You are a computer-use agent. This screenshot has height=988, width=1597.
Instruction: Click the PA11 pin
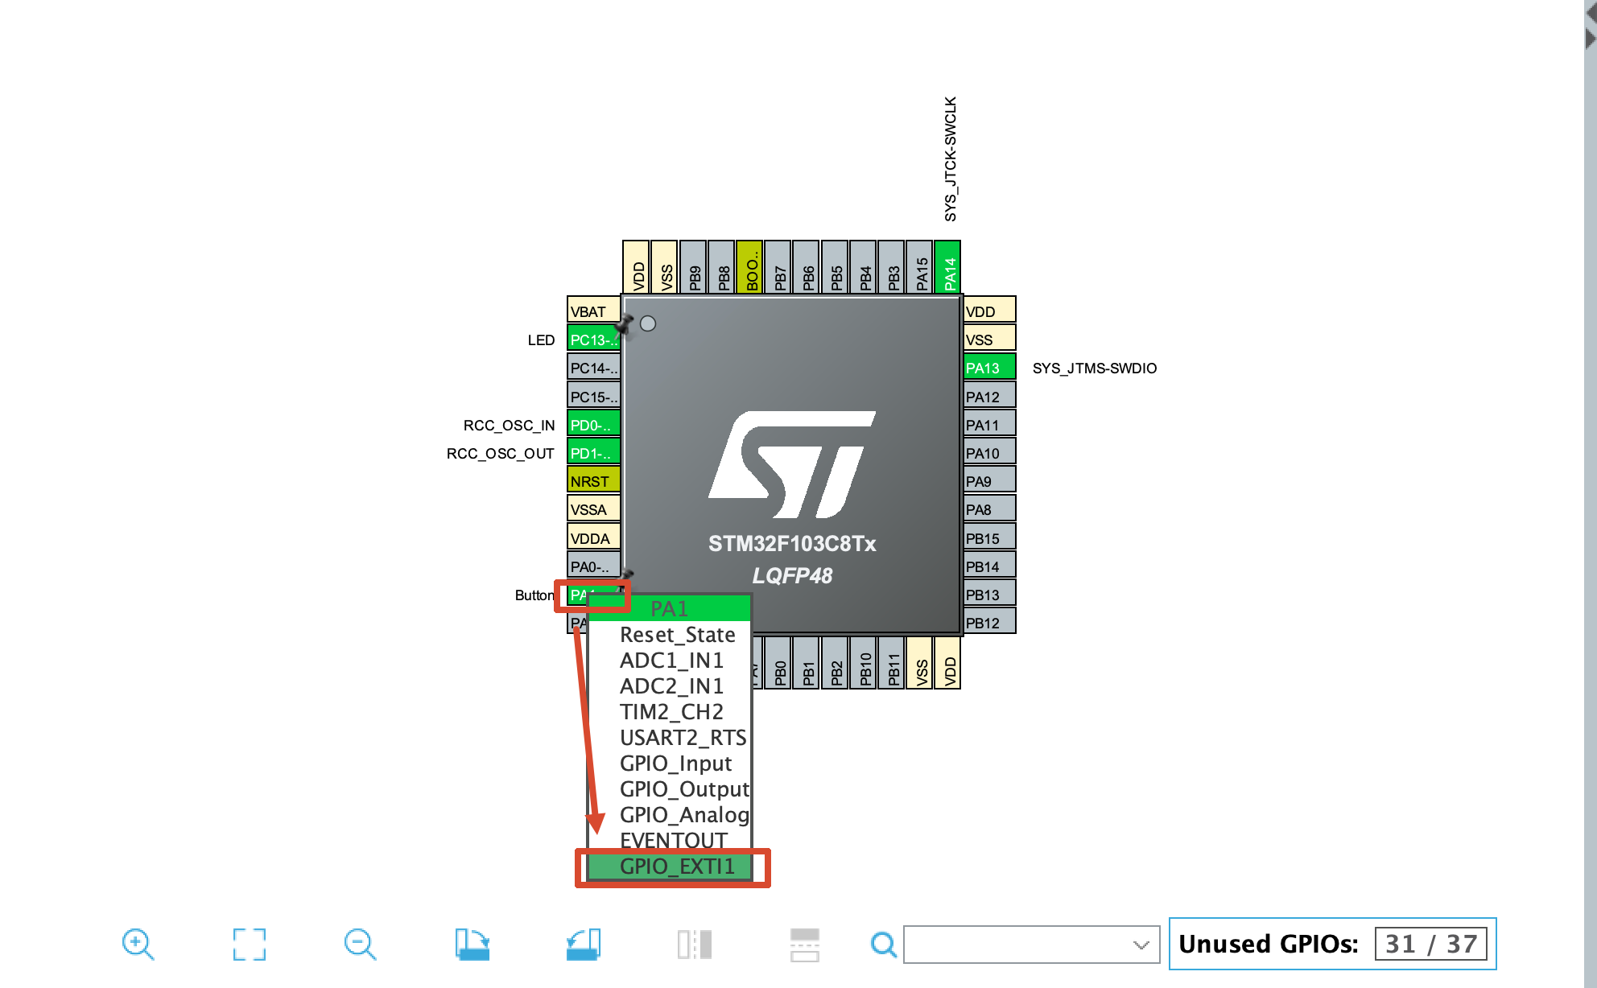coord(990,425)
